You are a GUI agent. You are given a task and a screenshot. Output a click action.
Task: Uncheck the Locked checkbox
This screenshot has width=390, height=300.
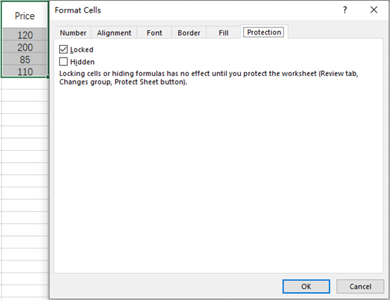tap(63, 49)
